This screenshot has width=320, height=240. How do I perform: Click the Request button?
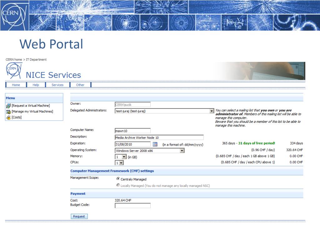tap(79, 216)
